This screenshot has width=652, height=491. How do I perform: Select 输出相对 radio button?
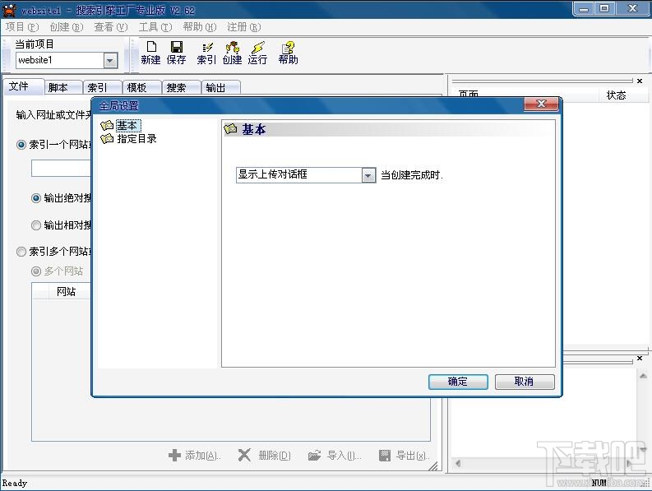pyautogui.click(x=36, y=225)
